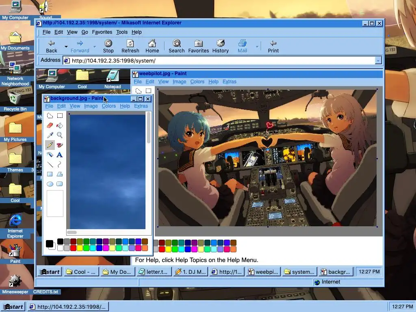Select Free-Form Select tool in weebpilot.jpg Paint
The width and height of the screenshot is (416, 312).
pos(139,91)
